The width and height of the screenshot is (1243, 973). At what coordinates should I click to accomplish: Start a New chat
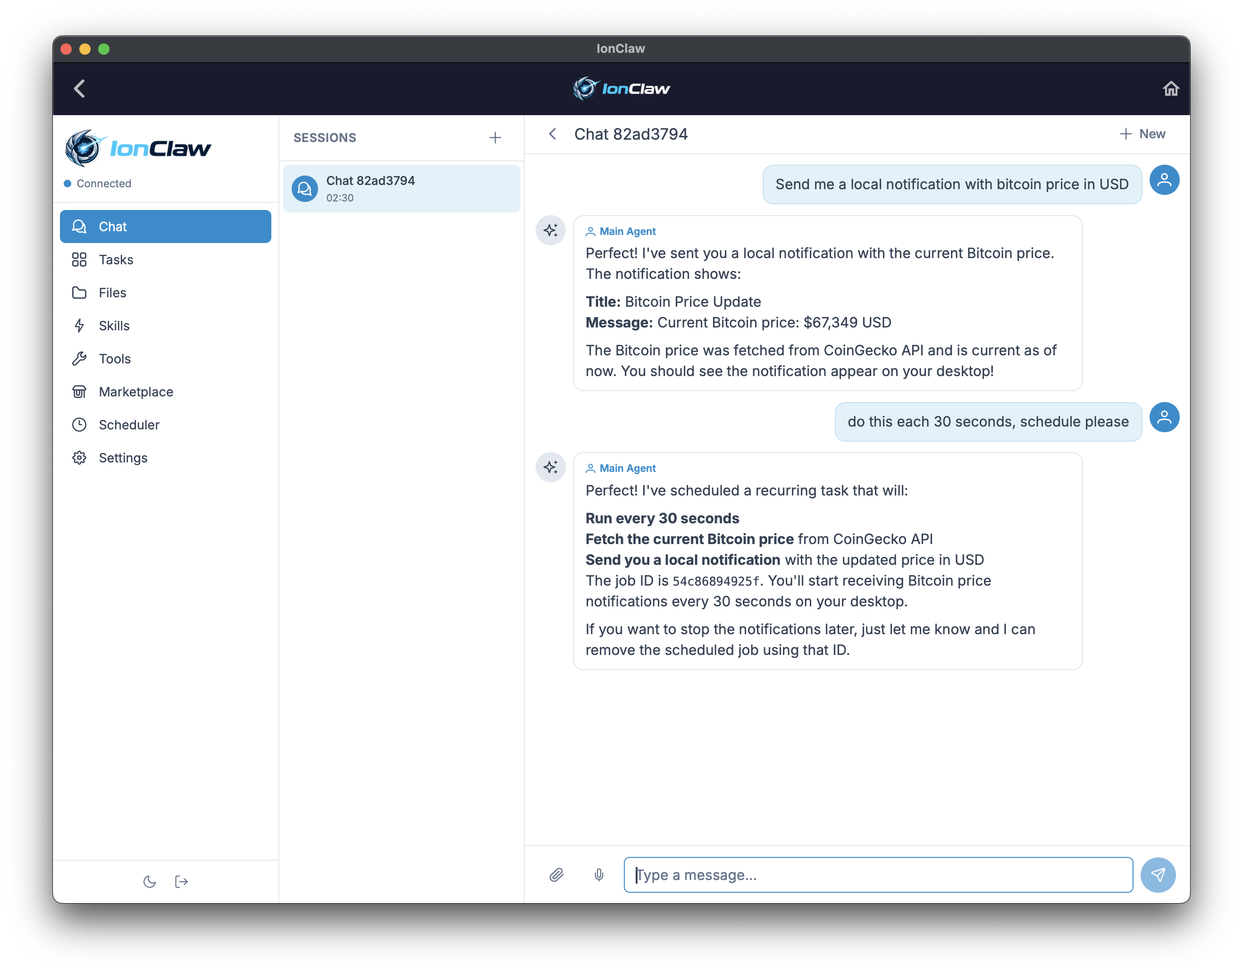(x=1142, y=134)
